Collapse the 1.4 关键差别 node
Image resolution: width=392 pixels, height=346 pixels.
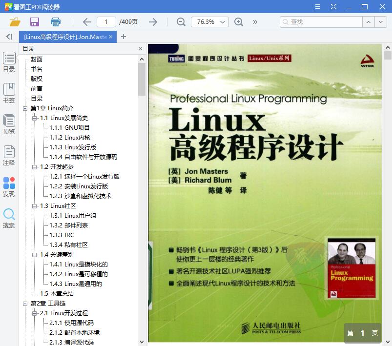[35, 255]
